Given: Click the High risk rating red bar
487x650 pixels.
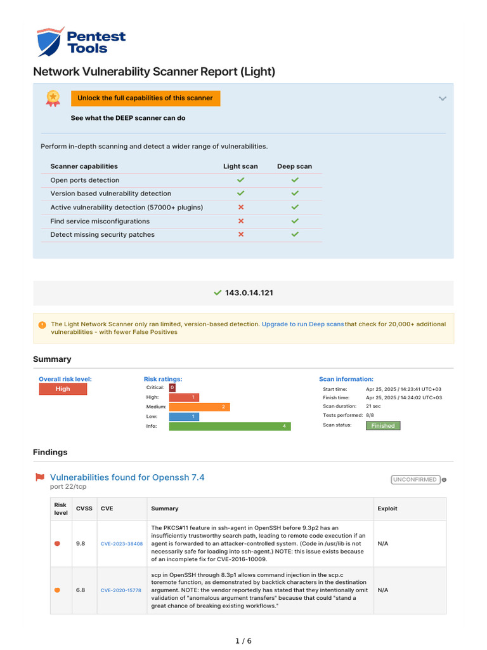Looking at the screenshot, I should [x=184, y=397].
